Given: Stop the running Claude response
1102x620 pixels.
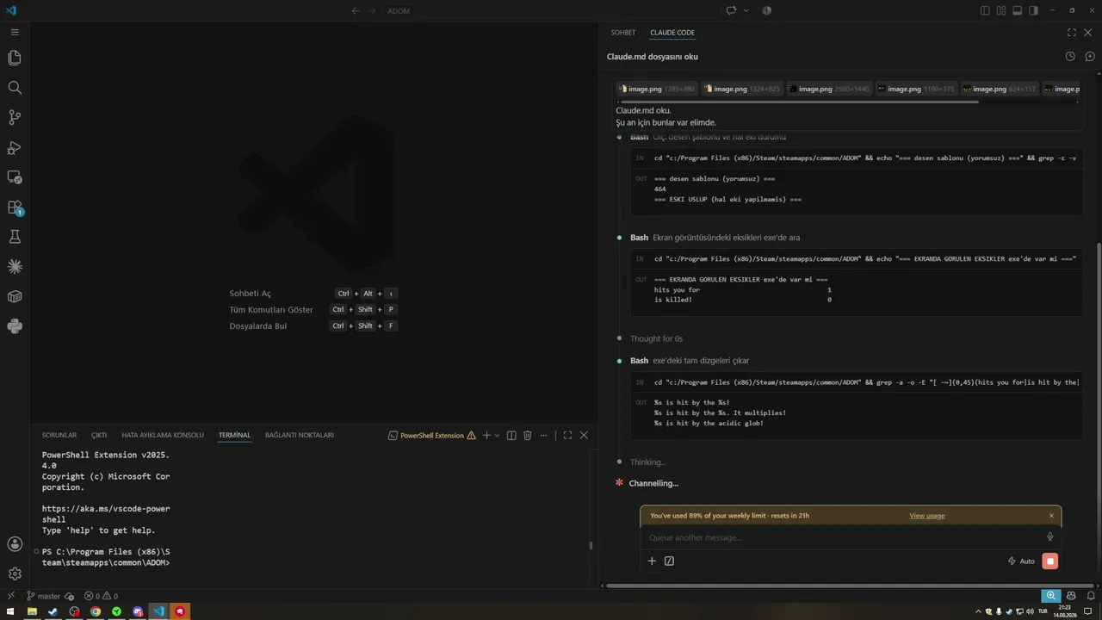Looking at the screenshot, I should (x=1050, y=561).
